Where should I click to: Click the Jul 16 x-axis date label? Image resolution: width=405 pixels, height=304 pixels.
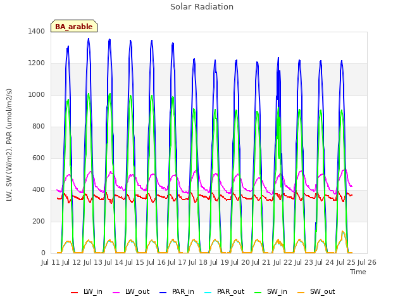[x=156, y=263]
